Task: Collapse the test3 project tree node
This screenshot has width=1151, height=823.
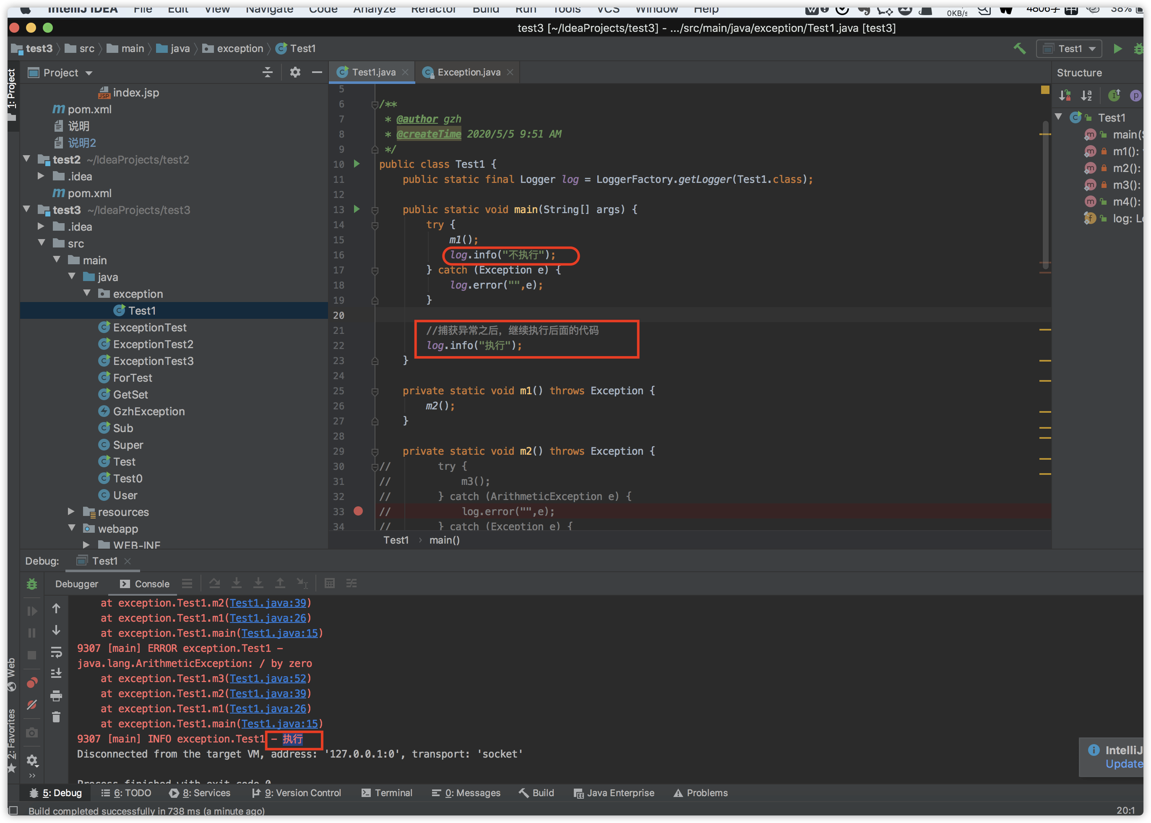Action: tap(27, 210)
